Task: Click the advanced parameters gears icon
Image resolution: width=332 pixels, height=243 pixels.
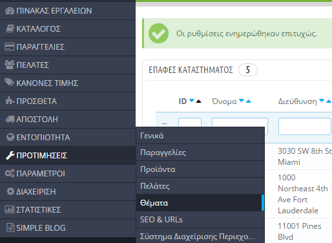Action: (10, 173)
